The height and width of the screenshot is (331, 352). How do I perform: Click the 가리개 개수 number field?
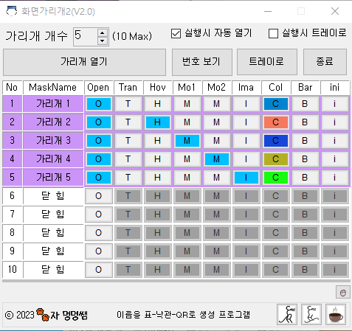tap(86, 37)
